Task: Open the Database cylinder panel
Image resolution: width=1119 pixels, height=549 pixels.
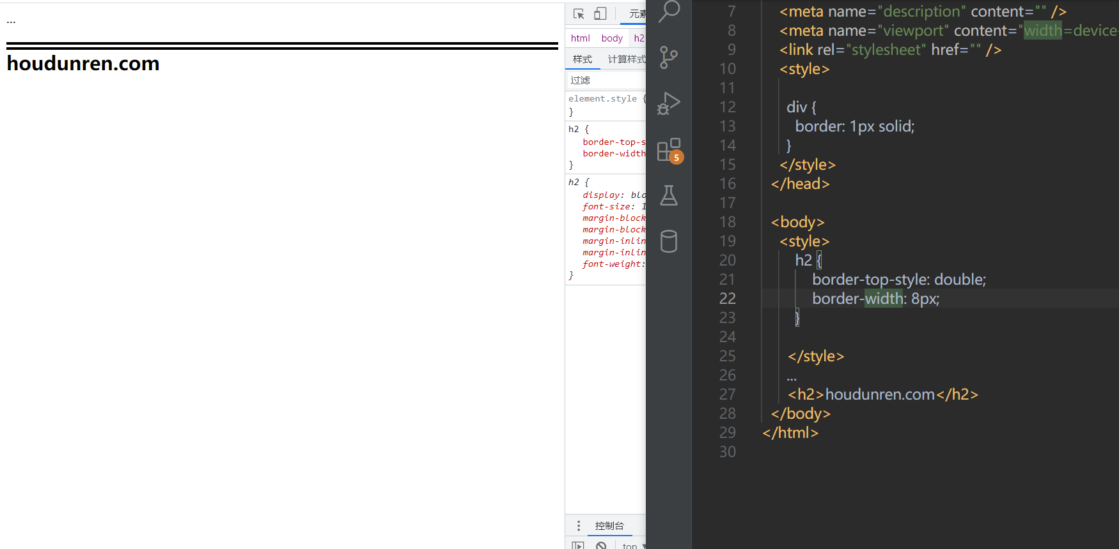Action: click(x=669, y=241)
